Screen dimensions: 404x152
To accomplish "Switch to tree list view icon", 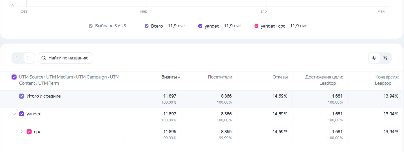I will point(29,58).
